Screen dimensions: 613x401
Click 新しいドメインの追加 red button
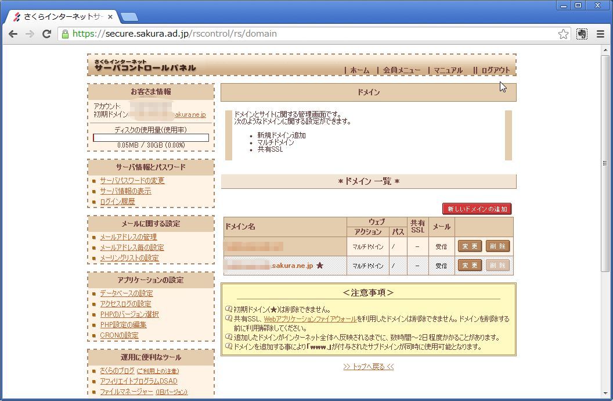point(477,209)
